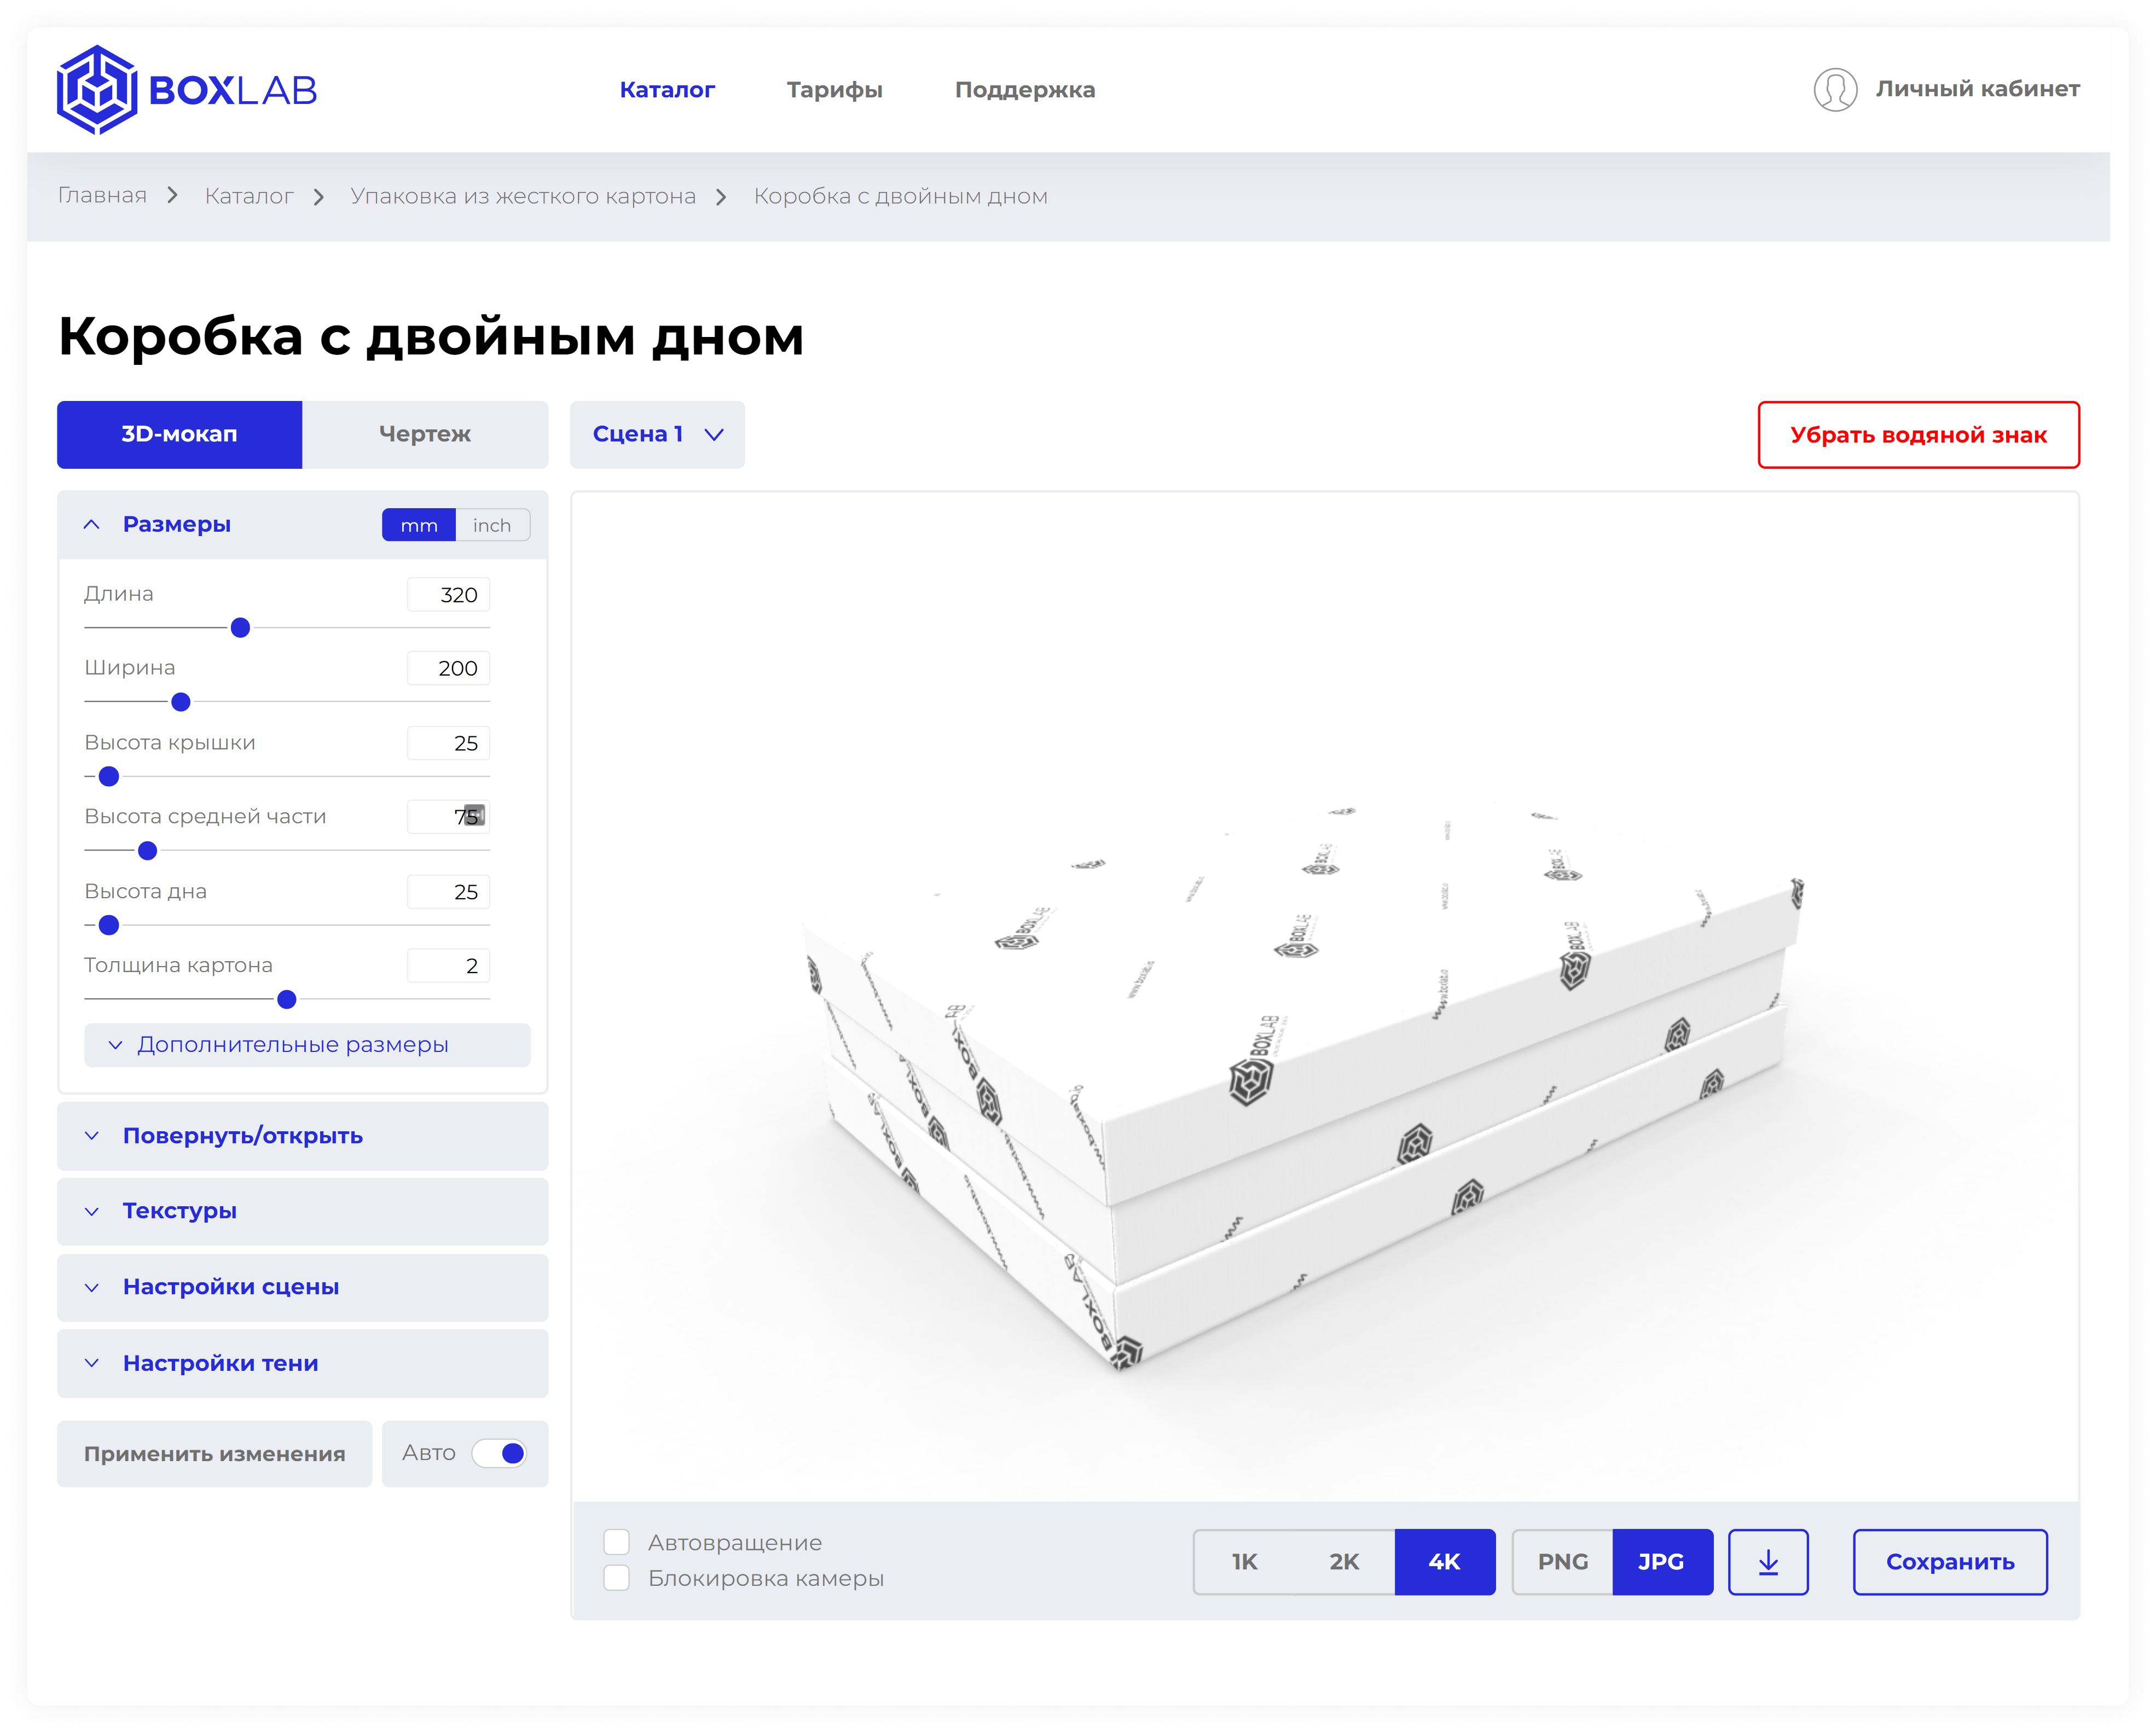Click the chevron after Главная breadcrumb
The image size is (2156, 1733).
pyautogui.click(x=173, y=196)
